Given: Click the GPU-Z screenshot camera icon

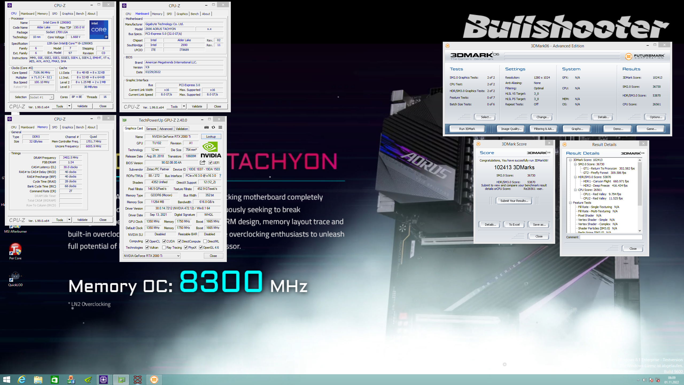Looking at the screenshot, I should click(x=207, y=127).
